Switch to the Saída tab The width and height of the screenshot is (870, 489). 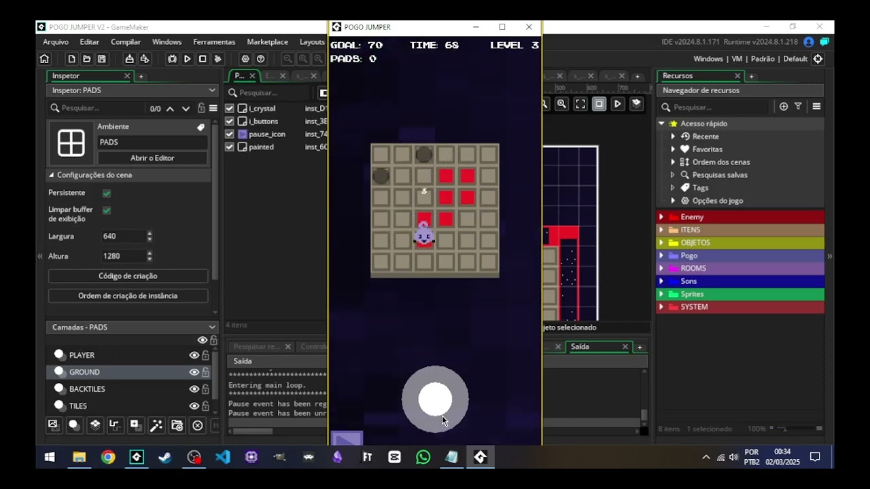click(580, 347)
